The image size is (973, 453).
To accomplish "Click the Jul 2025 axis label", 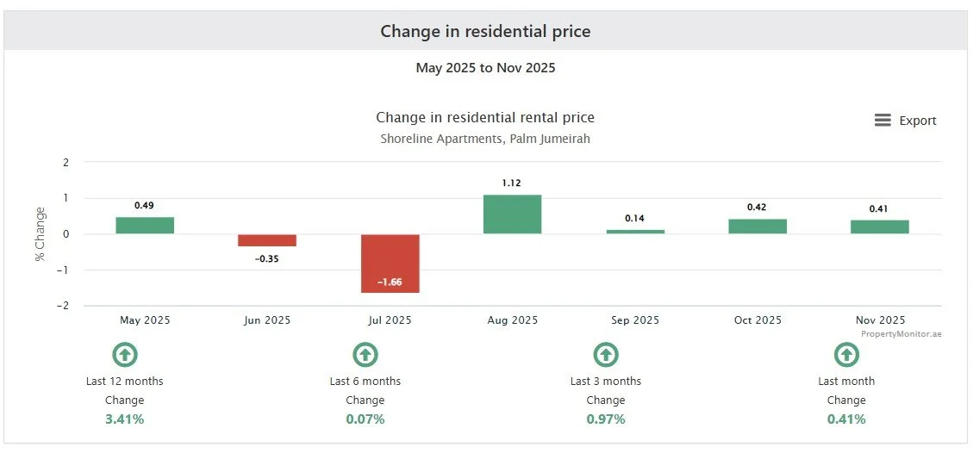I will [390, 320].
